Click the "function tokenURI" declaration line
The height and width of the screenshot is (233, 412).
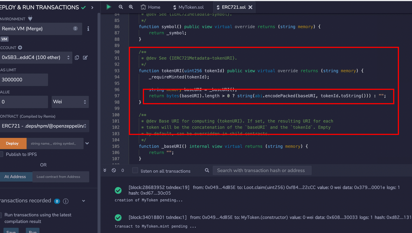pyautogui.click(x=251, y=71)
